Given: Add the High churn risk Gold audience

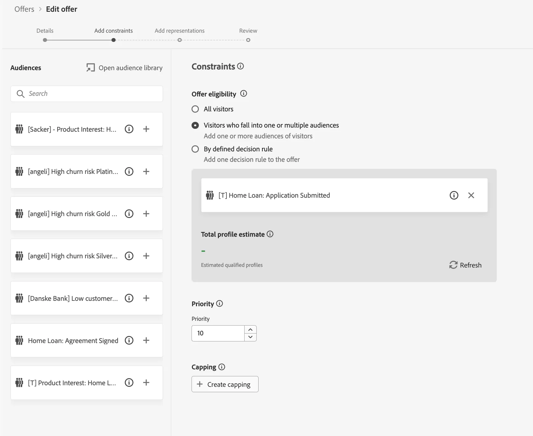Looking at the screenshot, I should tap(146, 214).
